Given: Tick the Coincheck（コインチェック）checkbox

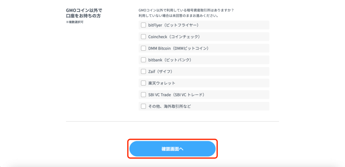Looking at the screenshot, I should pyautogui.click(x=143, y=37).
